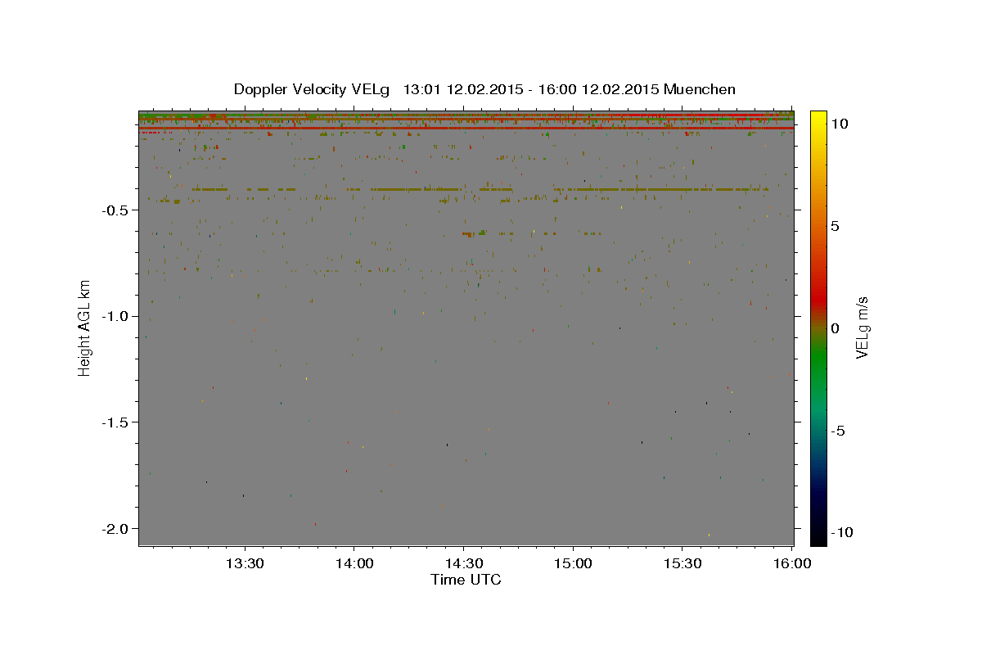Click the 'Time UTC' axis title
The height and width of the screenshot is (655, 982).
466,580
